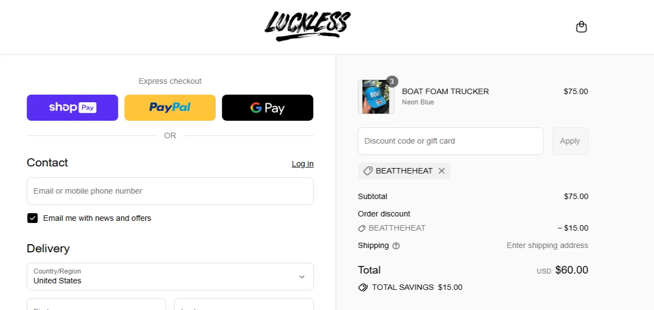Open the shopping bag cart icon
The height and width of the screenshot is (310, 654).
[x=582, y=27]
